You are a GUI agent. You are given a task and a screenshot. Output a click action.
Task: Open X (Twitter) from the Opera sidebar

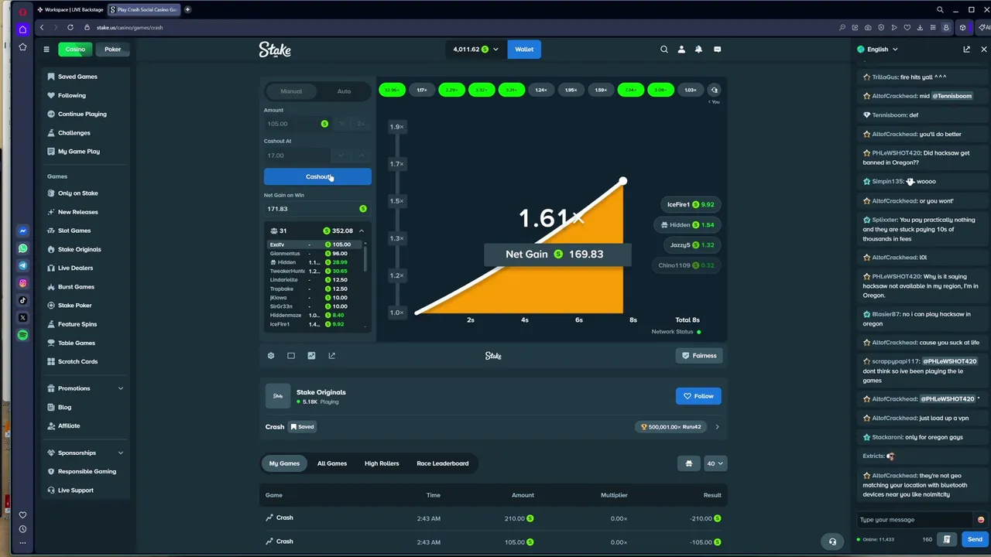click(x=22, y=317)
